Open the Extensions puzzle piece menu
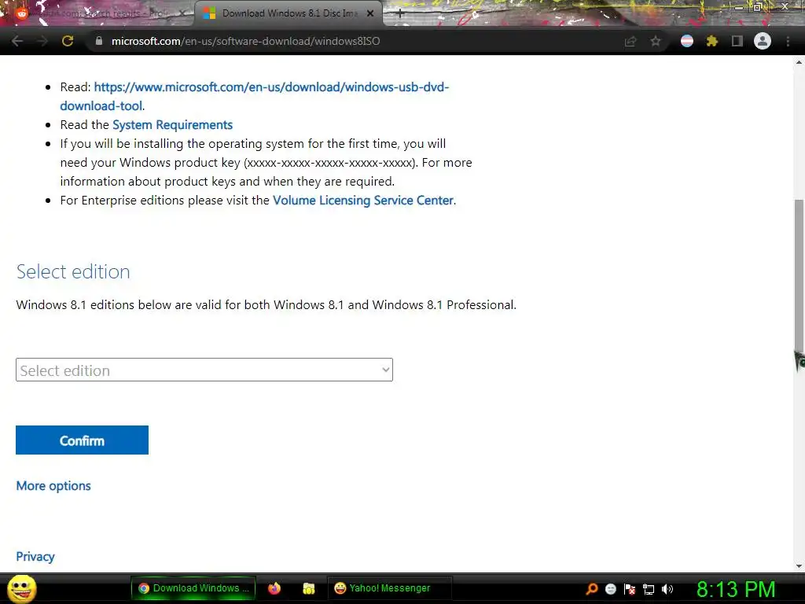This screenshot has height=604, width=805. (712, 41)
